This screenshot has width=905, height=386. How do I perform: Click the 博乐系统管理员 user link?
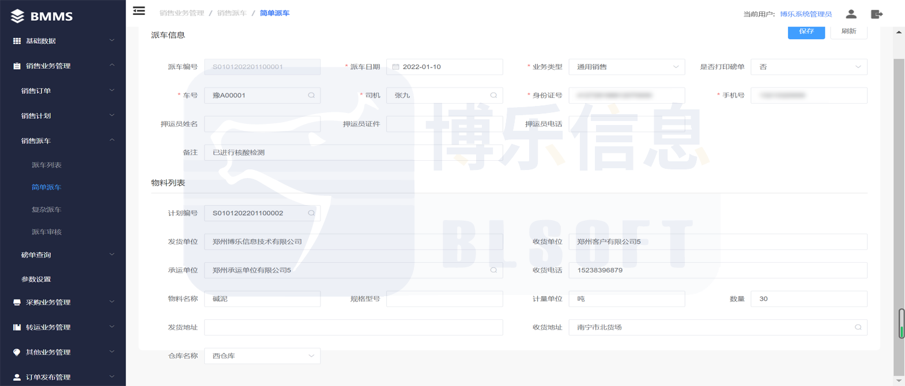(x=806, y=14)
